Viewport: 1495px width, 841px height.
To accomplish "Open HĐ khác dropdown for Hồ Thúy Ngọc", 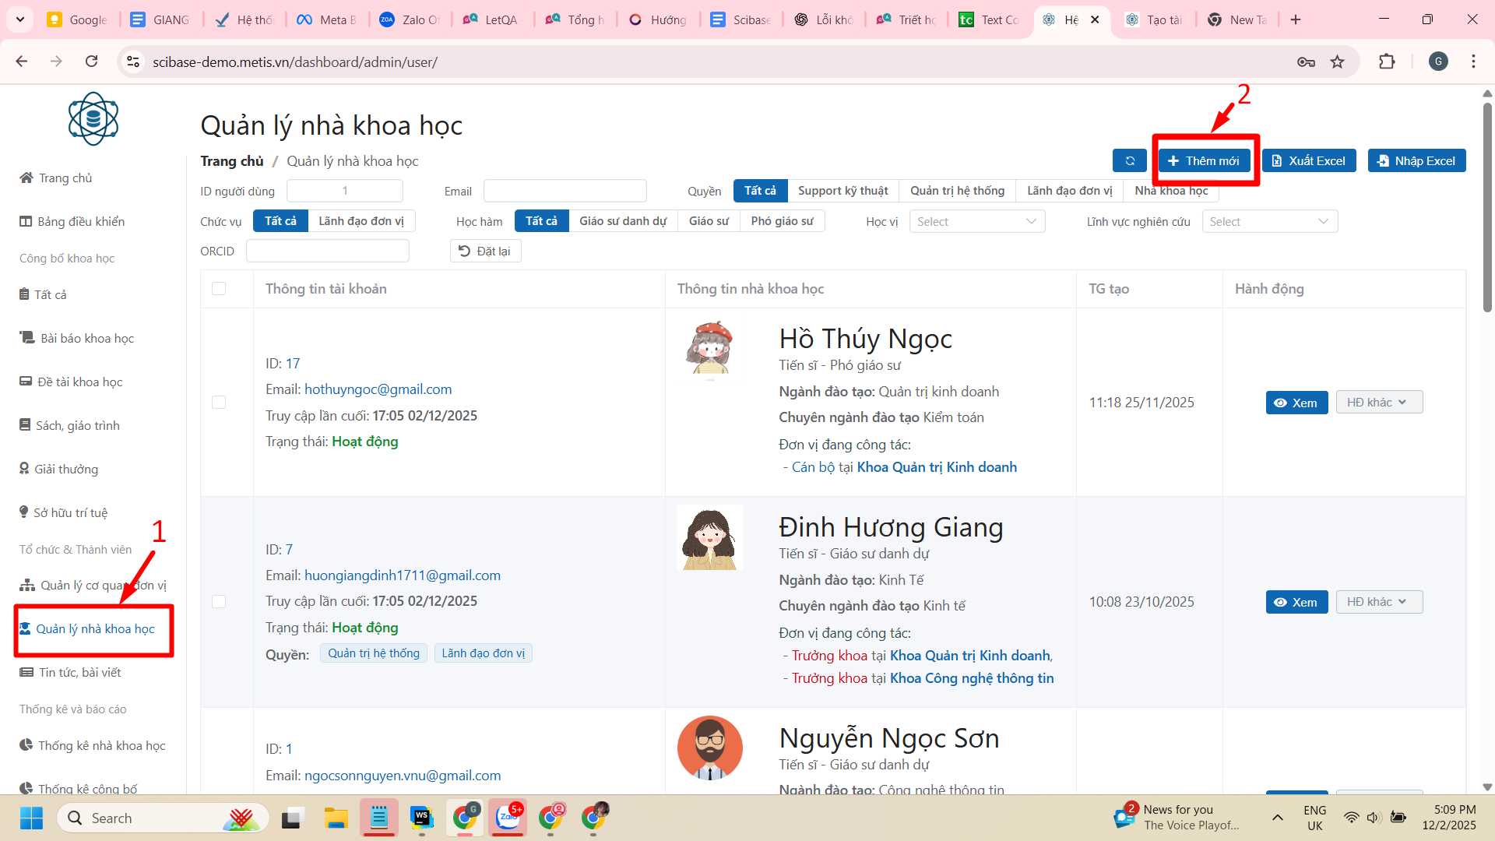I will coord(1378,403).
